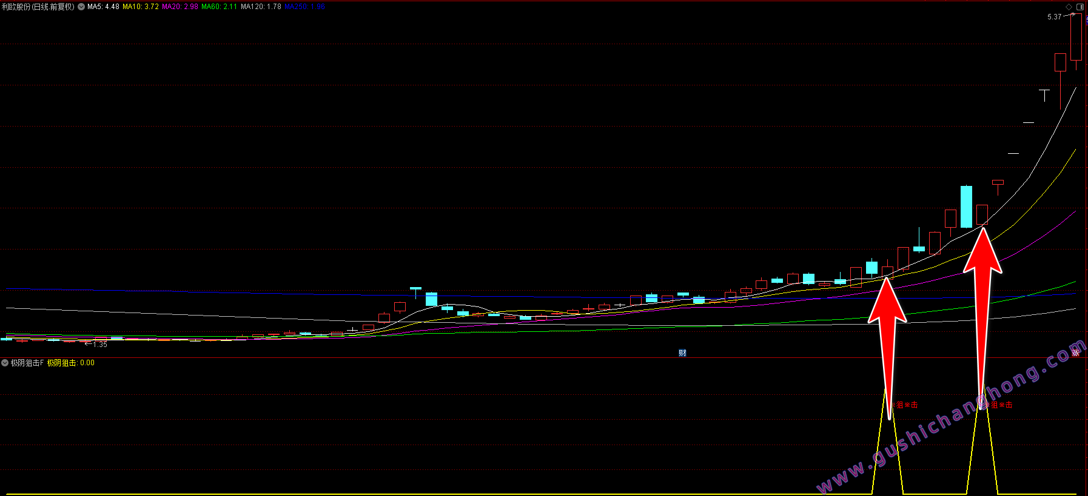Toggle the side panel icon at top right
The width and height of the screenshot is (1088, 496).
(x=1080, y=7)
